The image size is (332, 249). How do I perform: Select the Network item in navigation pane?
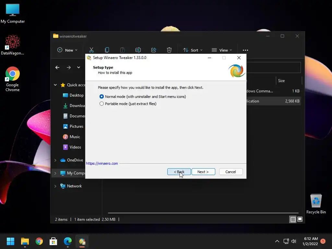tap(71, 186)
